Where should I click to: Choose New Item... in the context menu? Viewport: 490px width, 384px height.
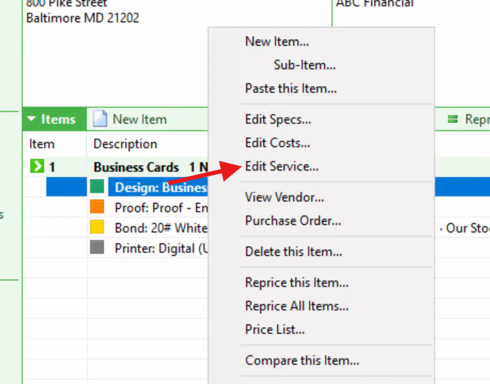[277, 41]
